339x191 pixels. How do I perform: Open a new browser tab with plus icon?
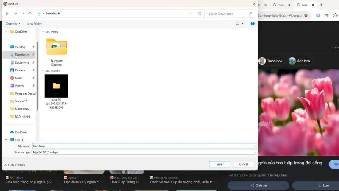pos(321,5)
